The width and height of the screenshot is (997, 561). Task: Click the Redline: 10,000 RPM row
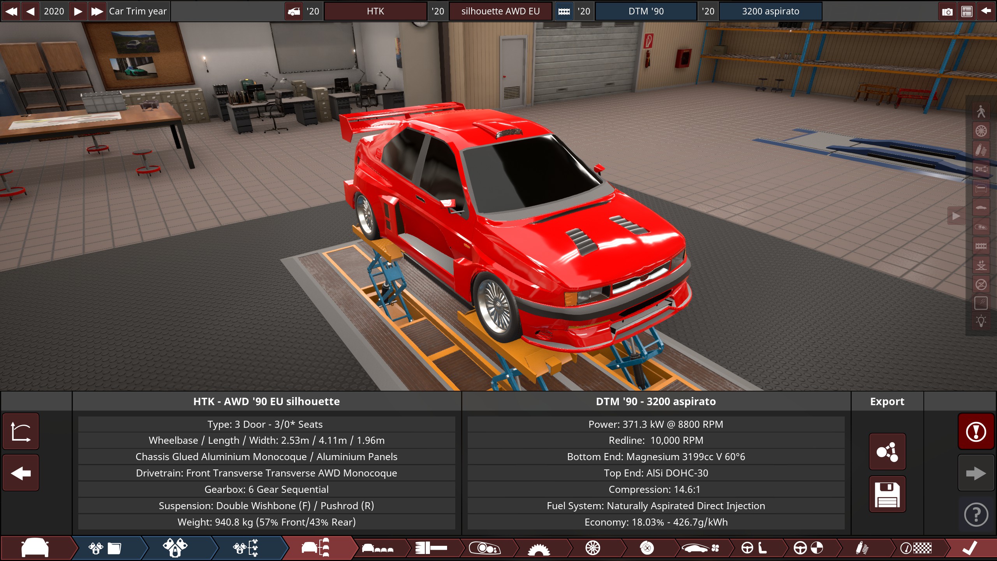tap(656, 440)
